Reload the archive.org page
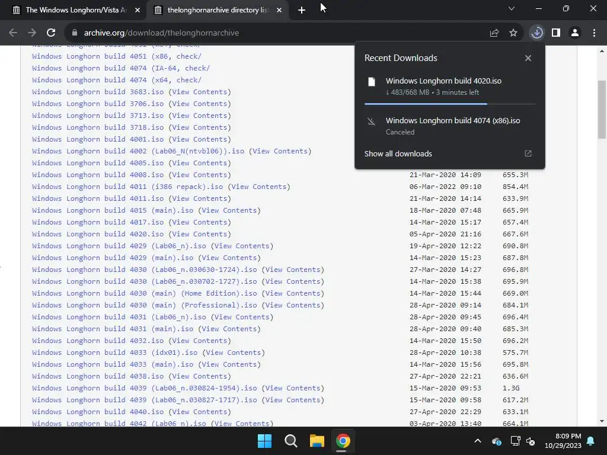Viewport: 607px width, 455px height. tap(51, 33)
